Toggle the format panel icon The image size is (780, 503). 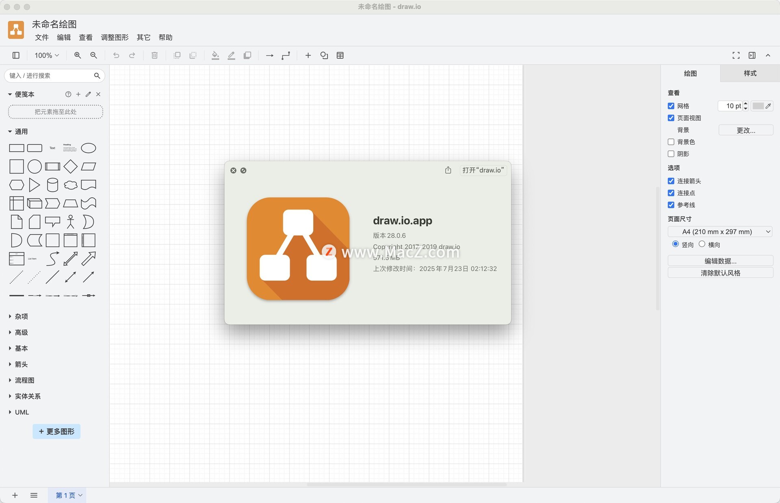click(x=752, y=55)
